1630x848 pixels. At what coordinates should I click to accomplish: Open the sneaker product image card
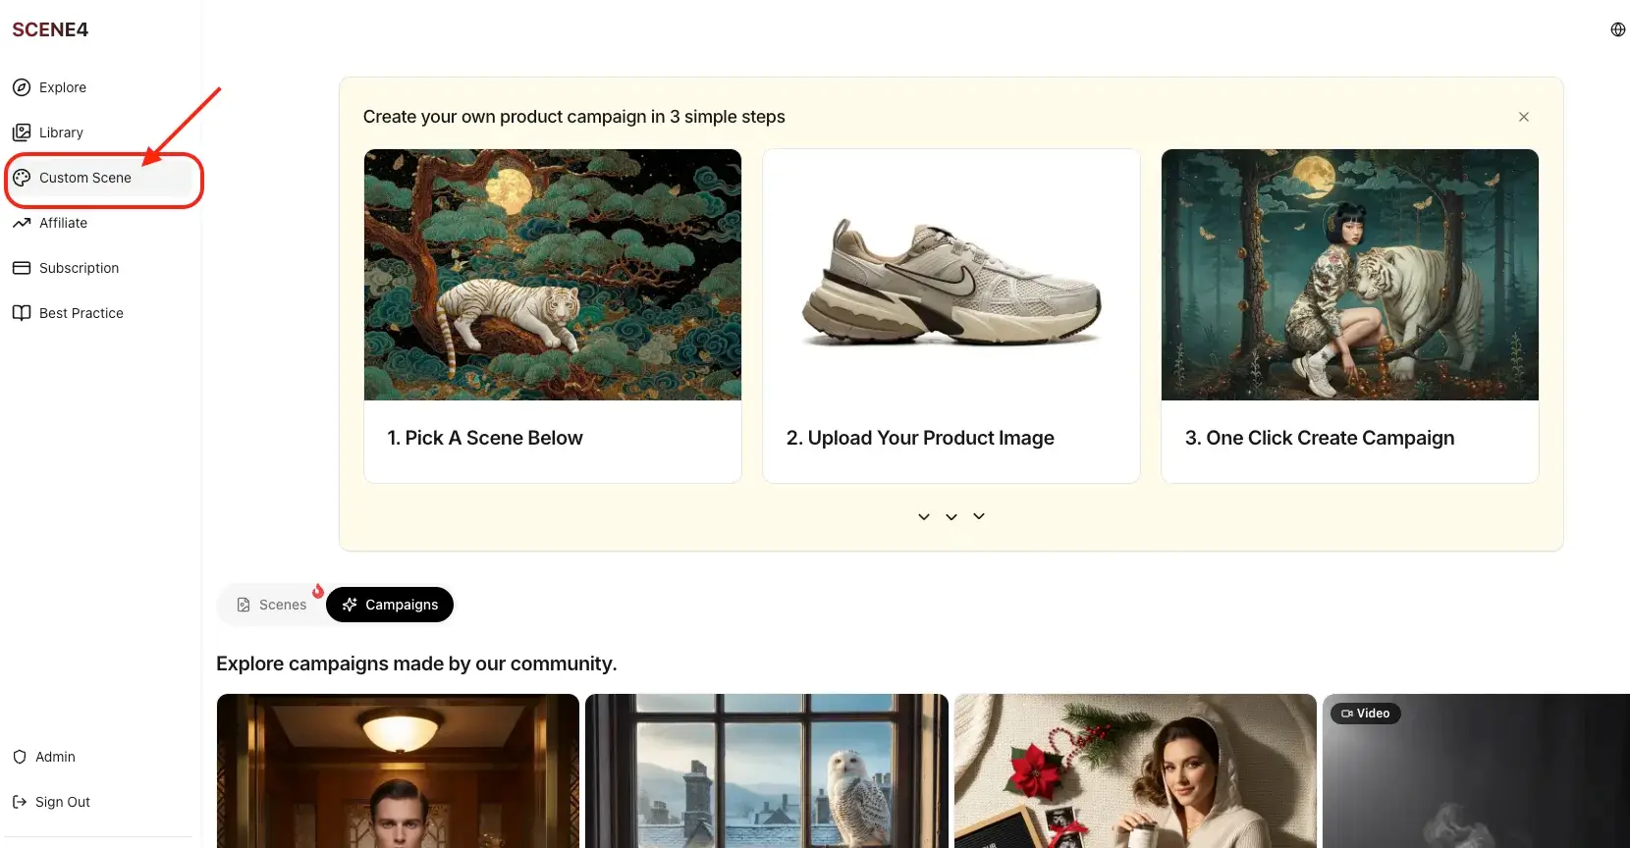tap(951, 275)
